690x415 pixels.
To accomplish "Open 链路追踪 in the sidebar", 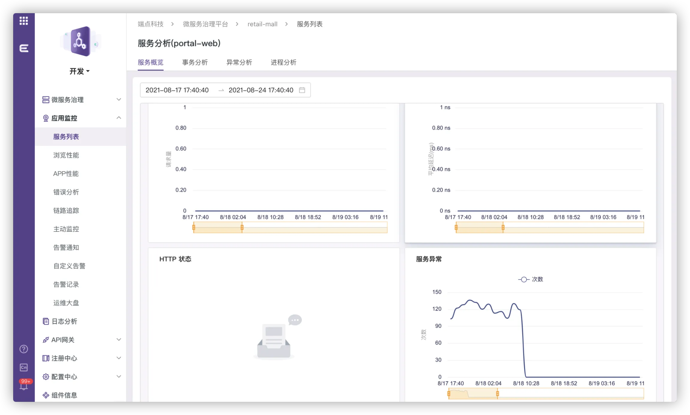I will (66, 210).
